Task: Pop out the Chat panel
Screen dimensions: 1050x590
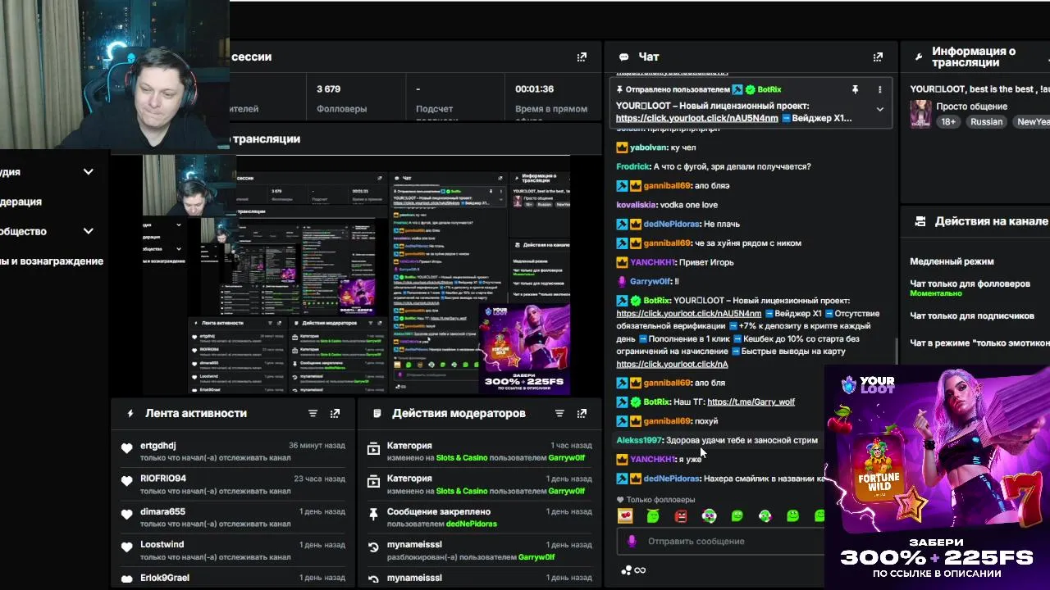Action: point(878,57)
